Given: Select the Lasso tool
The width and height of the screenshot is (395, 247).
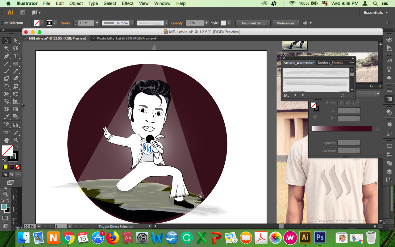Looking at the screenshot, I should click(x=16, y=48).
